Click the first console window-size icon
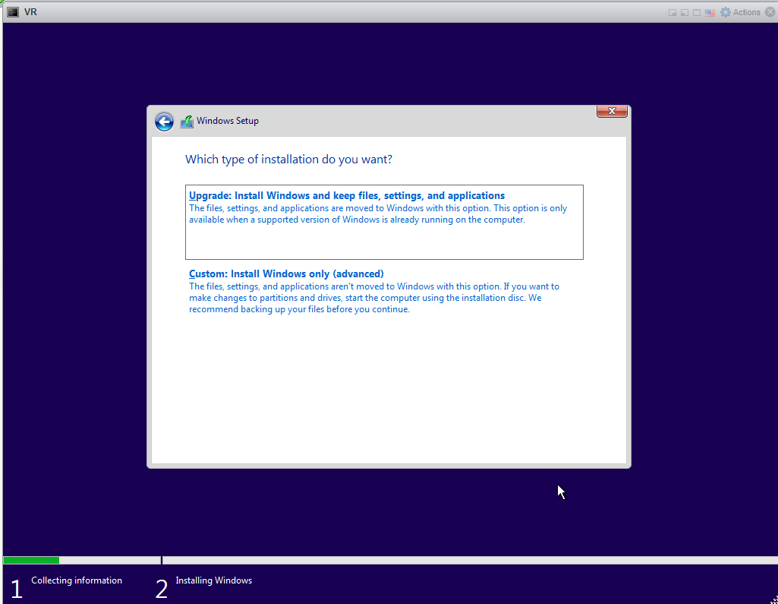 pyautogui.click(x=672, y=12)
